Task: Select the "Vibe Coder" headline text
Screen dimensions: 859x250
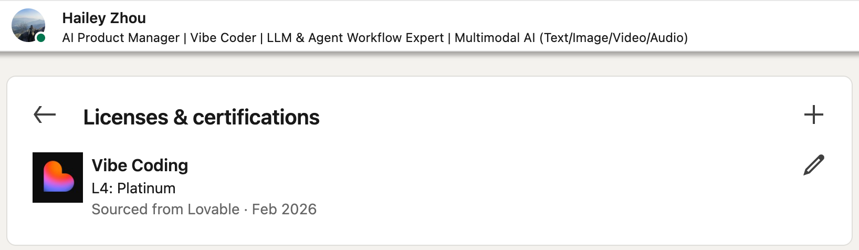Action: pyautogui.click(x=223, y=38)
